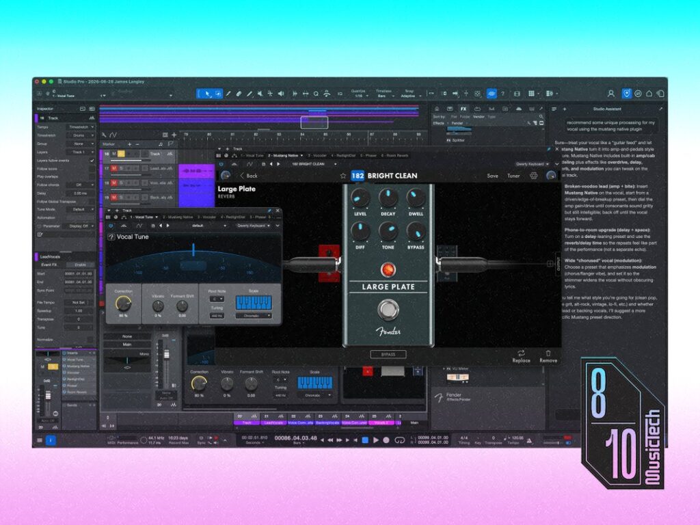Select the Fender vendor entry in browser

coord(457,123)
